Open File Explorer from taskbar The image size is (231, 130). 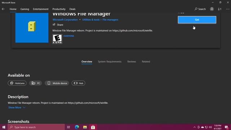click(85, 127)
